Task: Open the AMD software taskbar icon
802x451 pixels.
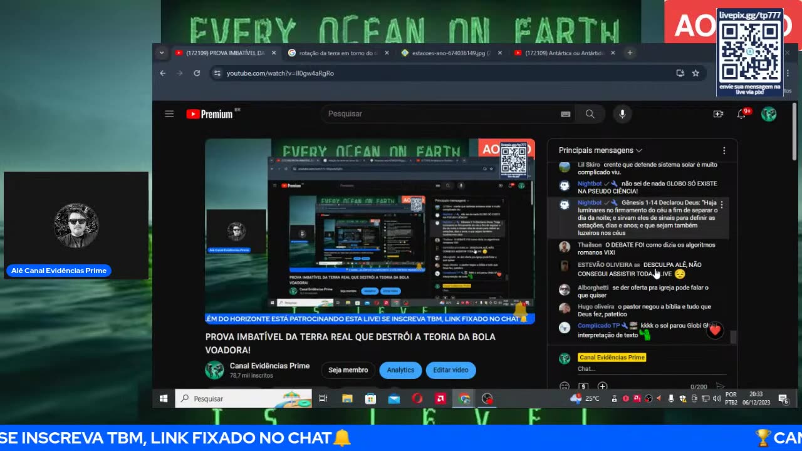Action: (440, 398)
